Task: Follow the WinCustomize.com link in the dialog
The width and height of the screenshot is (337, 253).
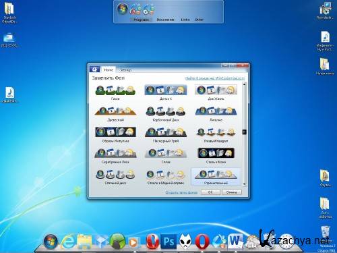Action: (x=215, y=78)
